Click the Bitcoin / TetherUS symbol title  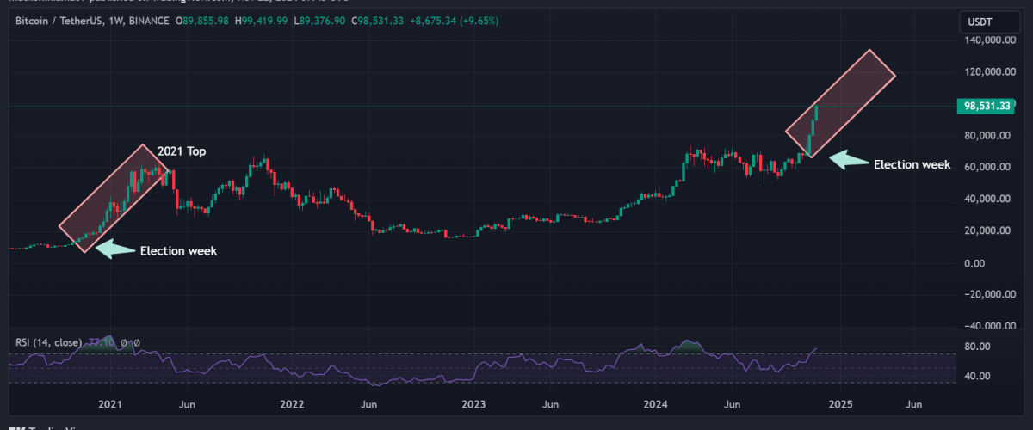pos(62,20)
